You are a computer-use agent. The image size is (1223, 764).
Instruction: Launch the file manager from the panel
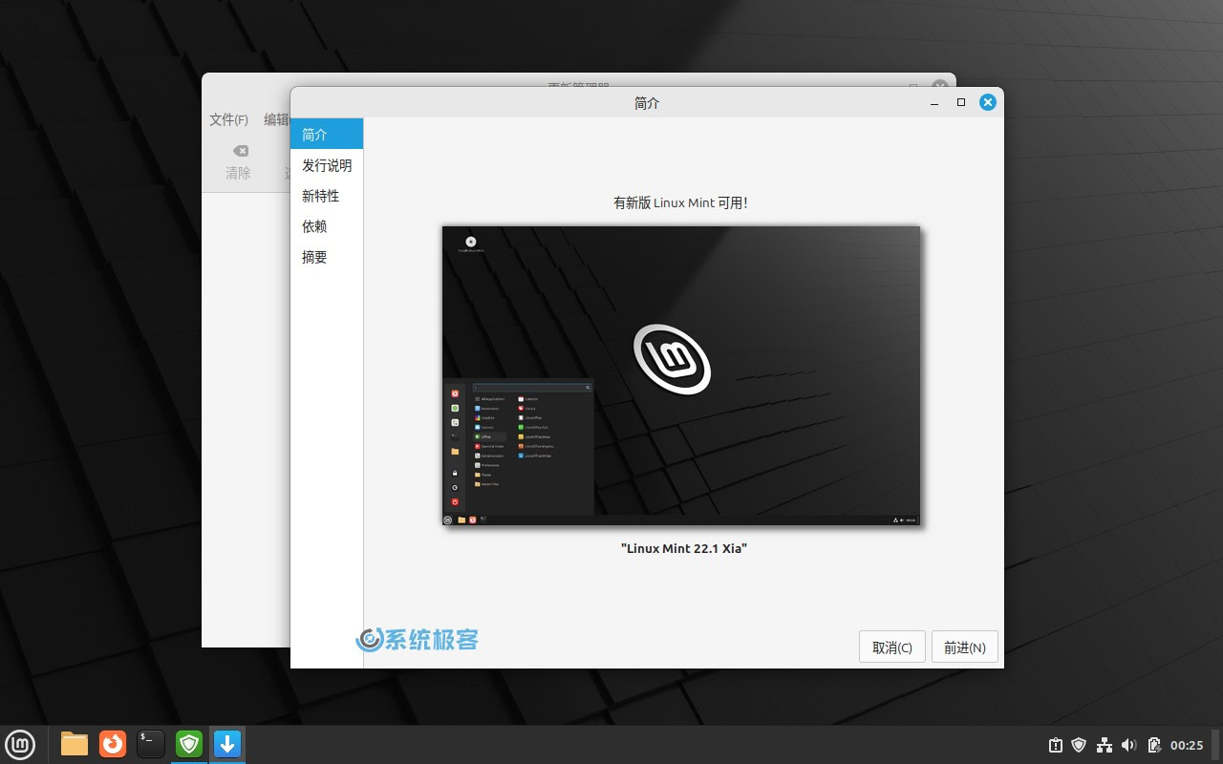(x=75, y=744)
